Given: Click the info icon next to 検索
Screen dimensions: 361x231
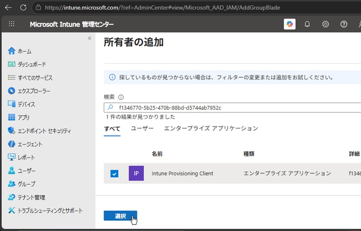Looking at the screenshot, I should click(121, 97).
